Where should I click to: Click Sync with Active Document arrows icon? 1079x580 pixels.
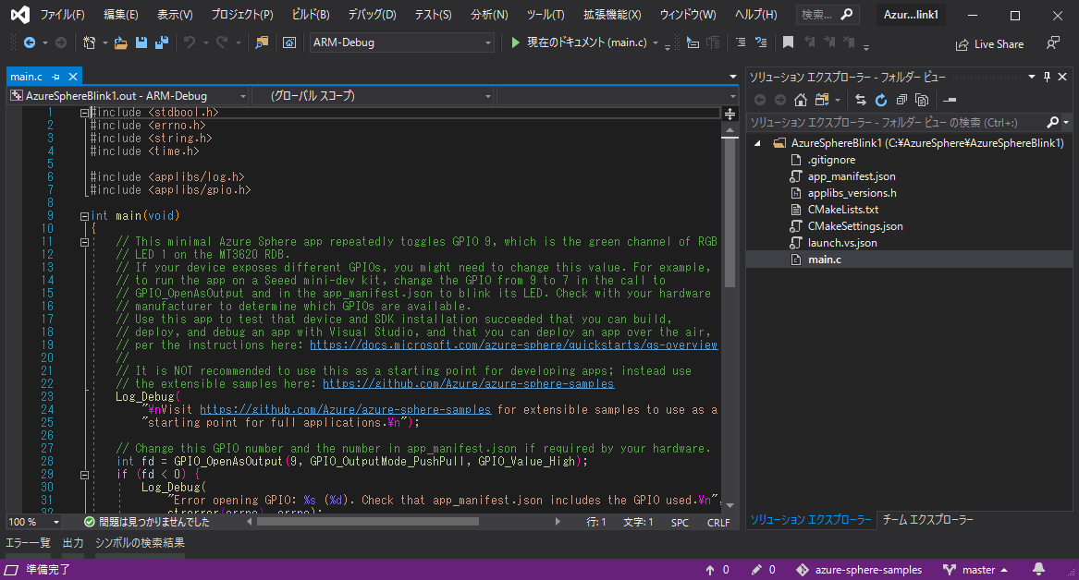[x=860, y=100]
